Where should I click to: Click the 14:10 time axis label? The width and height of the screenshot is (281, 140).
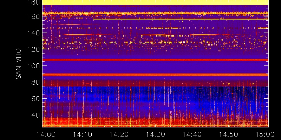coord(83,134)
